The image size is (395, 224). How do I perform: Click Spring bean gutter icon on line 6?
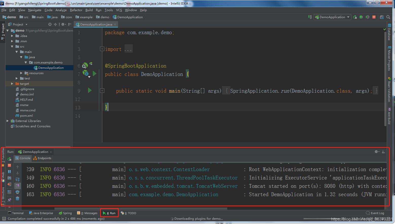click(85, 65)
